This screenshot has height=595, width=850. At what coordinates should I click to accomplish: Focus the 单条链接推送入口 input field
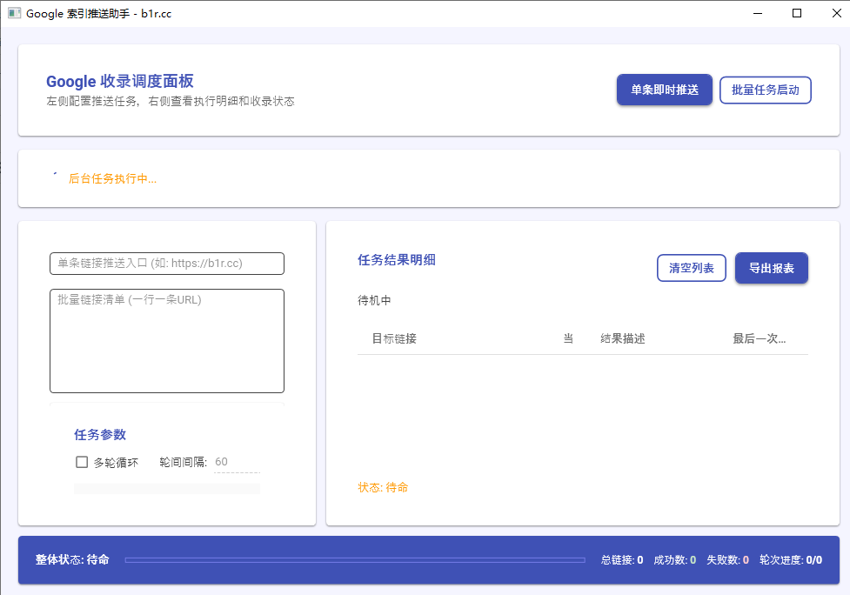167,264
